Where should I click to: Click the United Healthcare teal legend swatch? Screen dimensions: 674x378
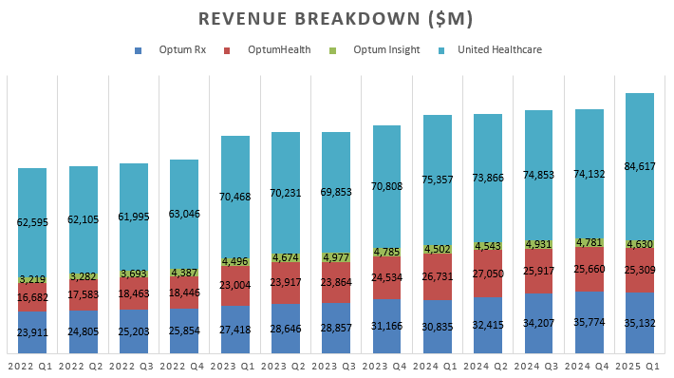[441, 50]
